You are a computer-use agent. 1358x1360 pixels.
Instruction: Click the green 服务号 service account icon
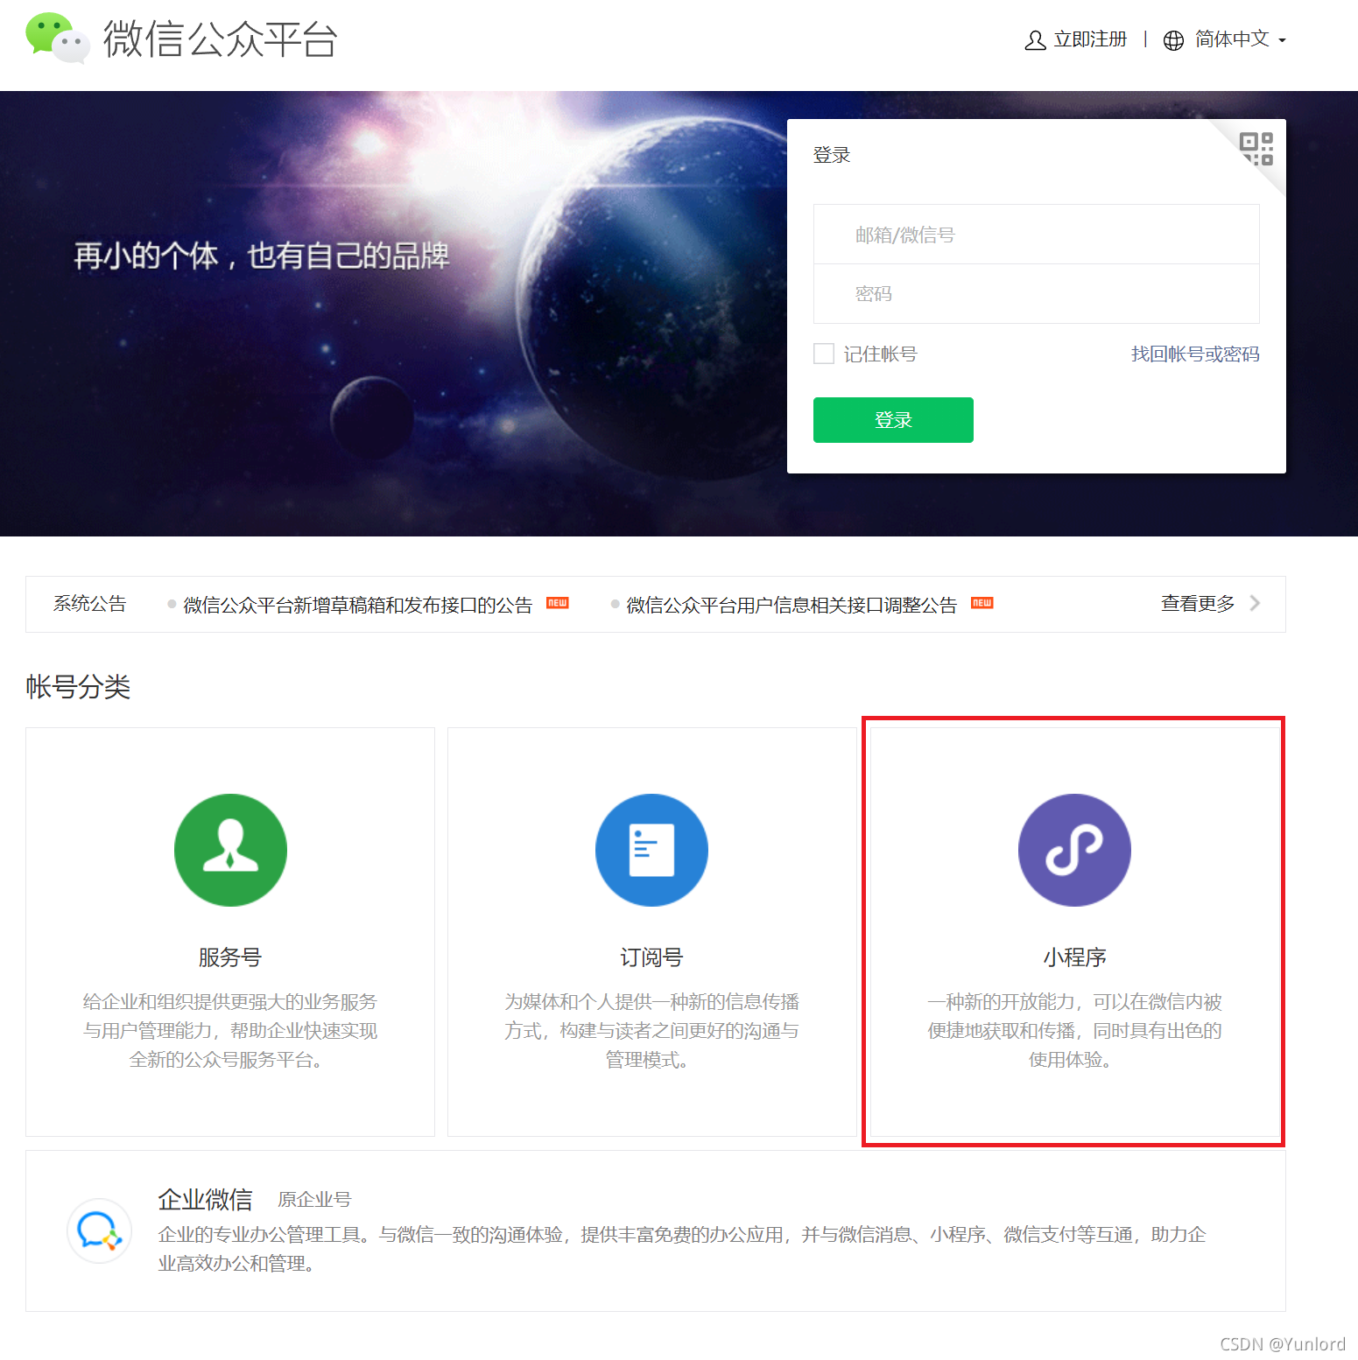point(230,850)
